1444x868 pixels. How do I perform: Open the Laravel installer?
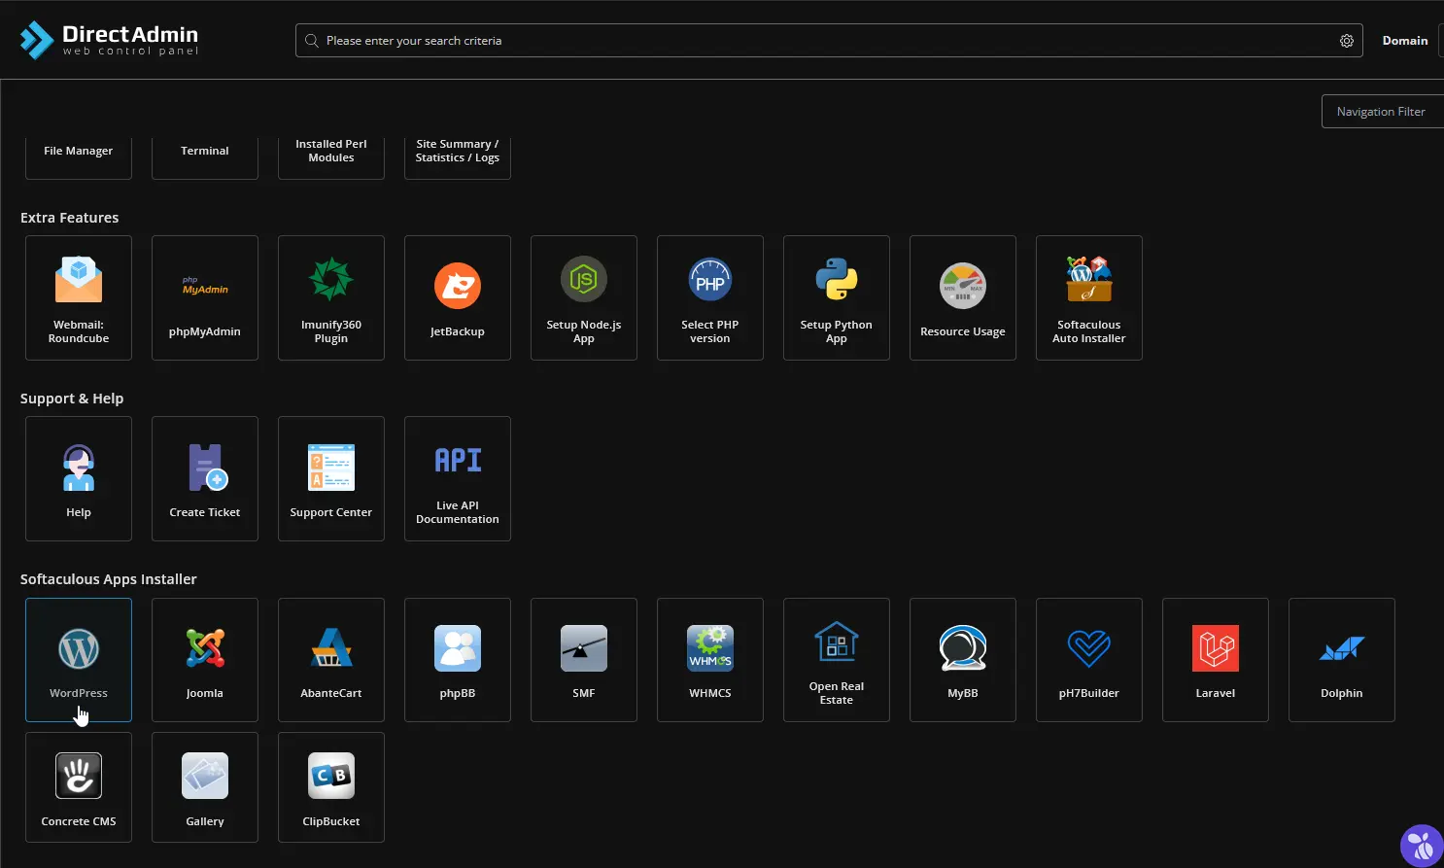pos(1216,660)
